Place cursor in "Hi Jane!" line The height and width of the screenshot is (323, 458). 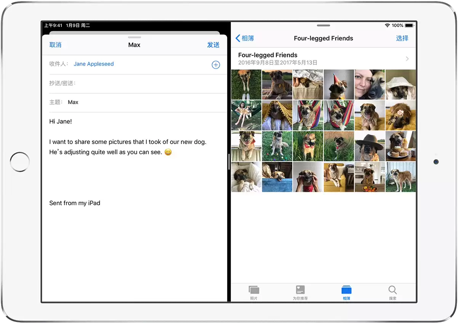tap(61, 122)
